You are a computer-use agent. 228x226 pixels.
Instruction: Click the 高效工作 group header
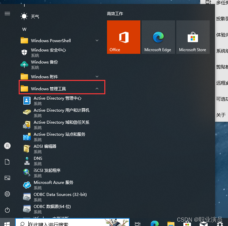tap(115, 14)
